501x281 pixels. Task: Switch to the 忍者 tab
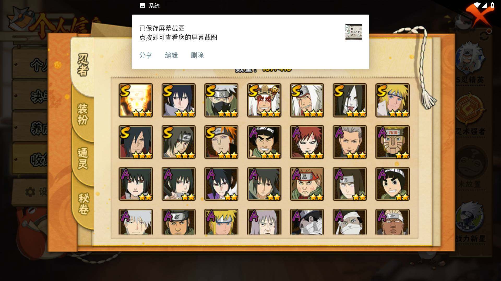click(83, 65)
